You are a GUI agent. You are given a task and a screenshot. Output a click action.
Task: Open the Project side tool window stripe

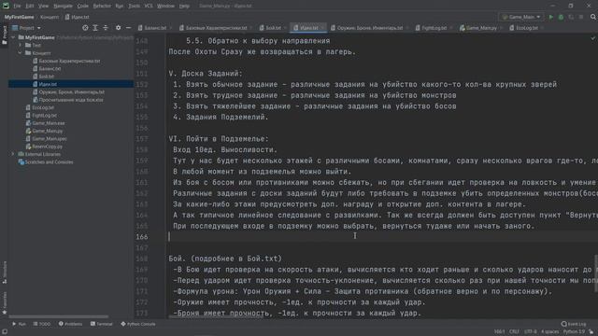point(5,35)
